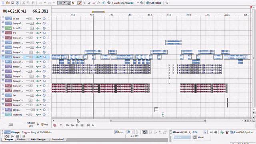Open Track FX dropdown arrow for 04 track

point(41,95)
